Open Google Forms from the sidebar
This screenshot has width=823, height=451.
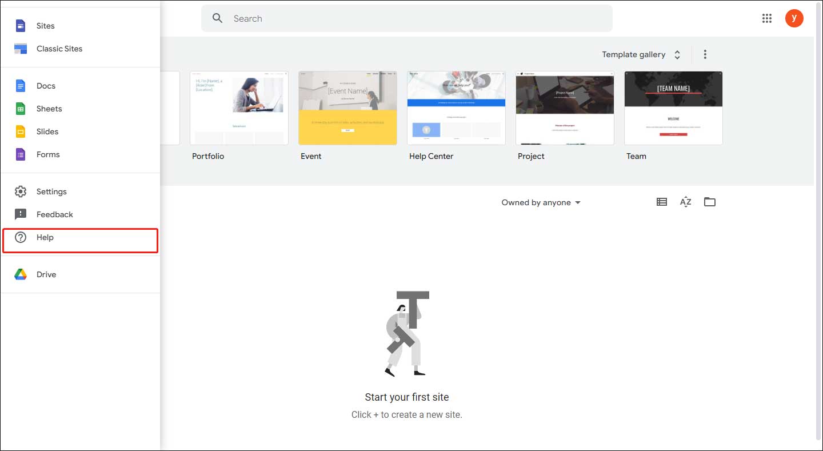48,154
